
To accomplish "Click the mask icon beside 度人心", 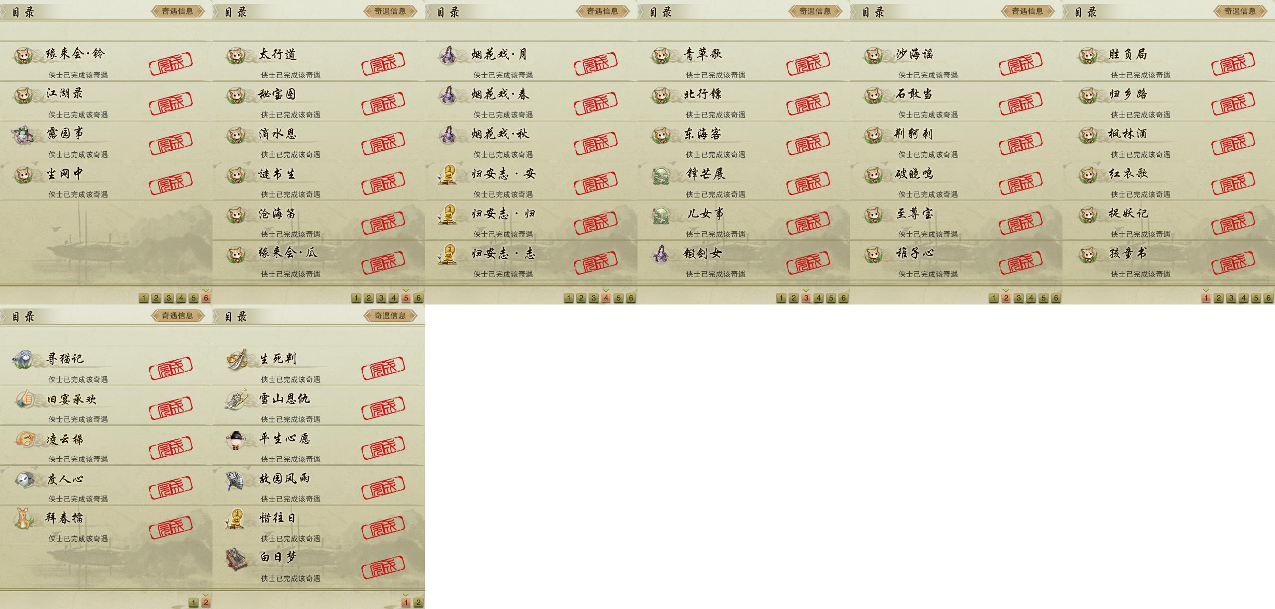I will [x=24, y=479].
